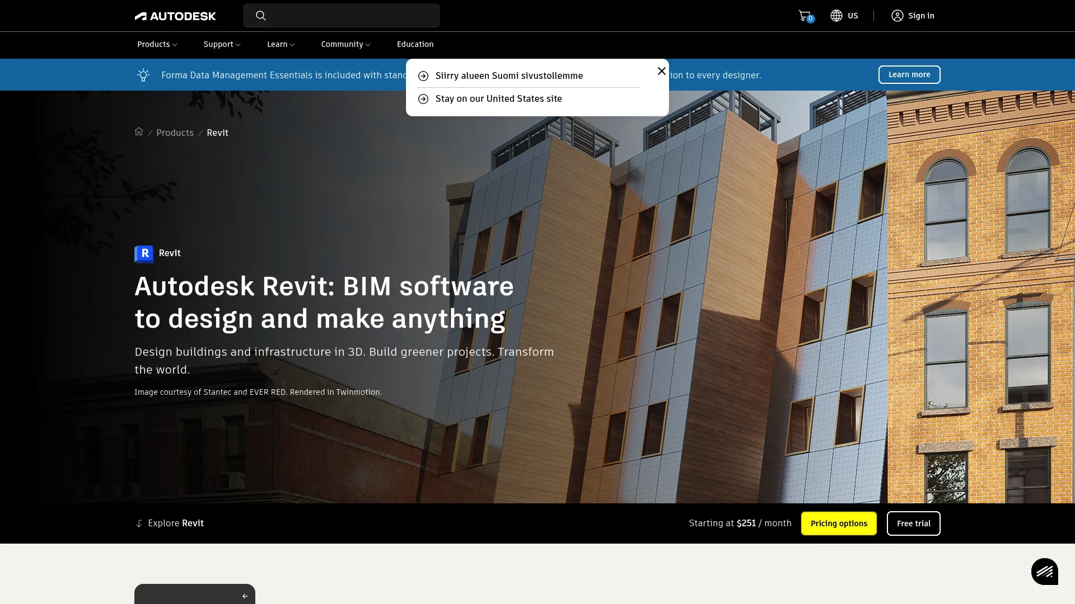The width and height of the screenshot is (1075, 604).
Task: Choose Stay on our United States site
Action: (498, 98)
